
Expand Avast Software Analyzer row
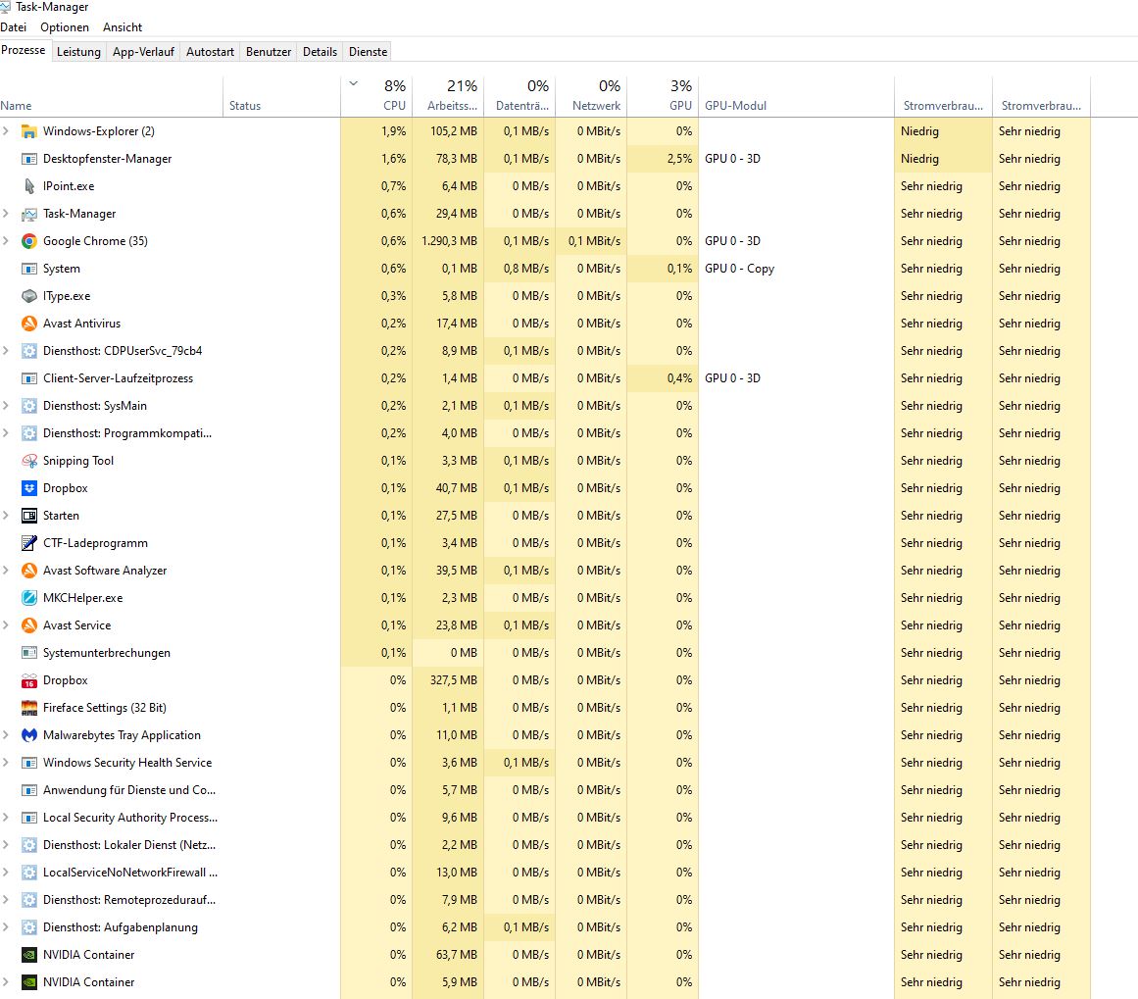click(6, 571)
